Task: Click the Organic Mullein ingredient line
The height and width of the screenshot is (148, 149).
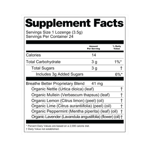Action: coord(71,95)
